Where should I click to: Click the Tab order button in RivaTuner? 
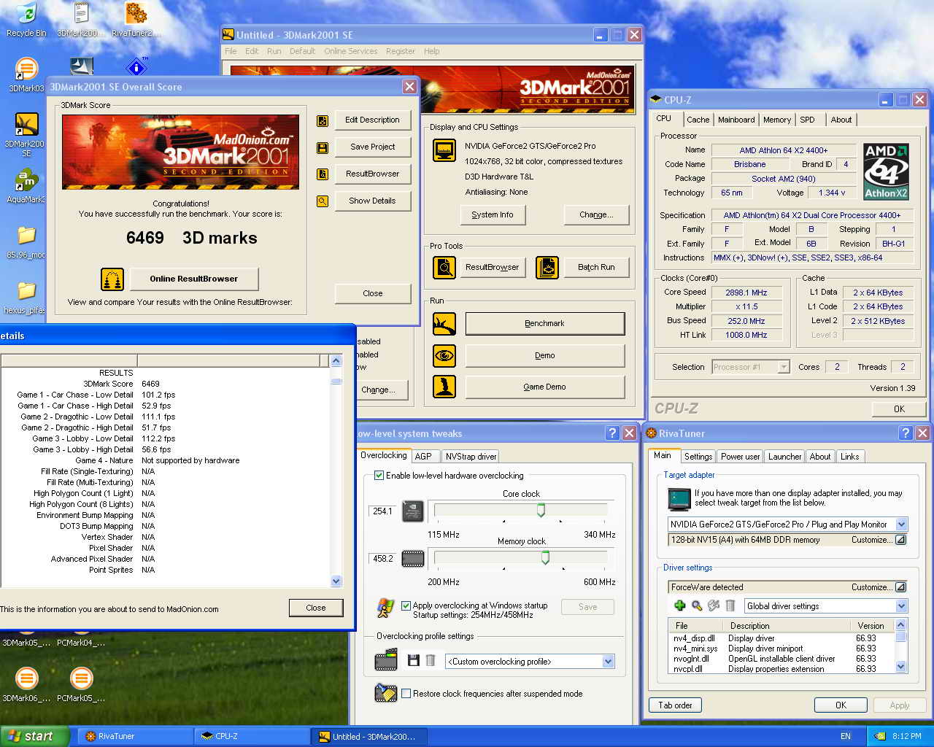[675, 705]
